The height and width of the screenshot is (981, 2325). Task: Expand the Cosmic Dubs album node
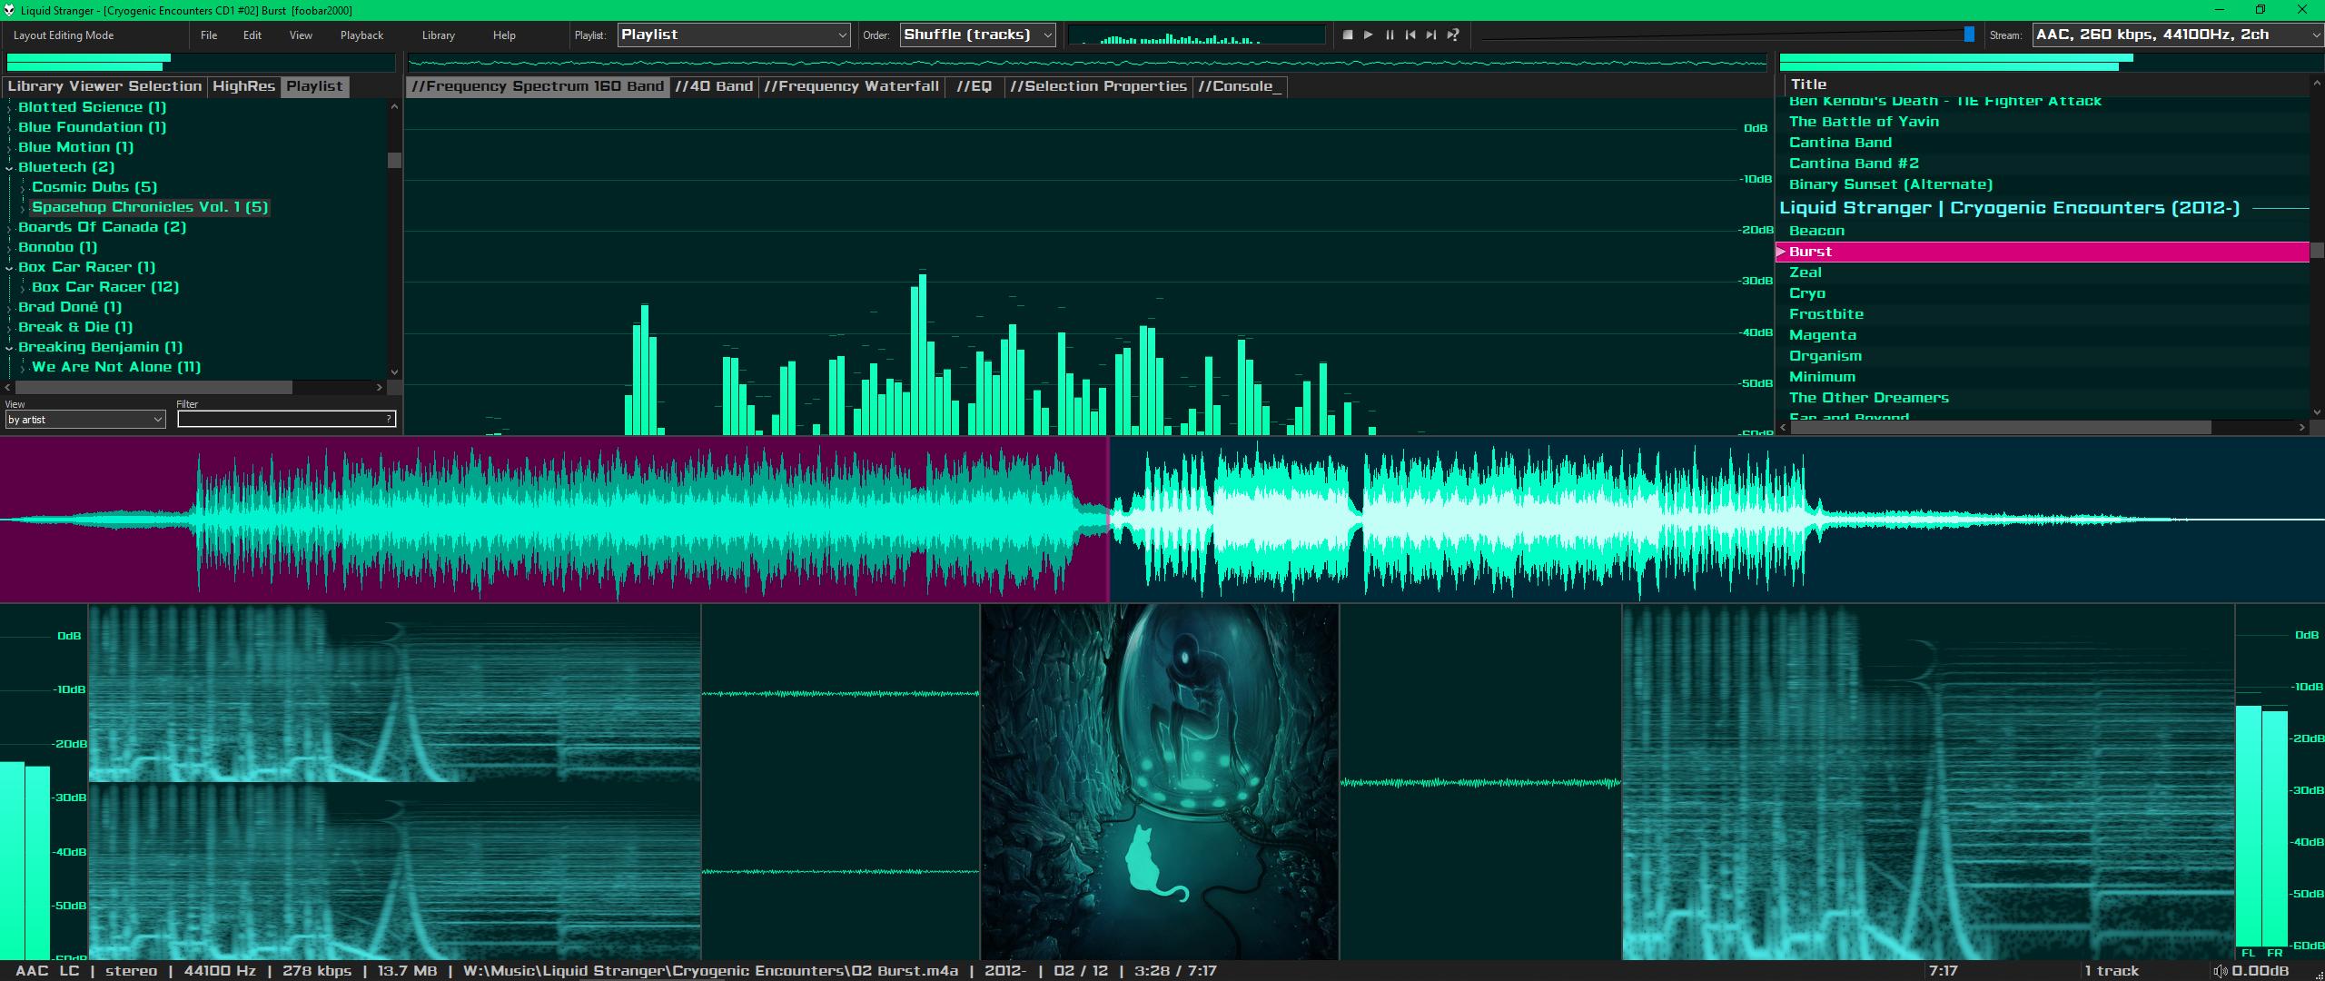click(24, 188)
